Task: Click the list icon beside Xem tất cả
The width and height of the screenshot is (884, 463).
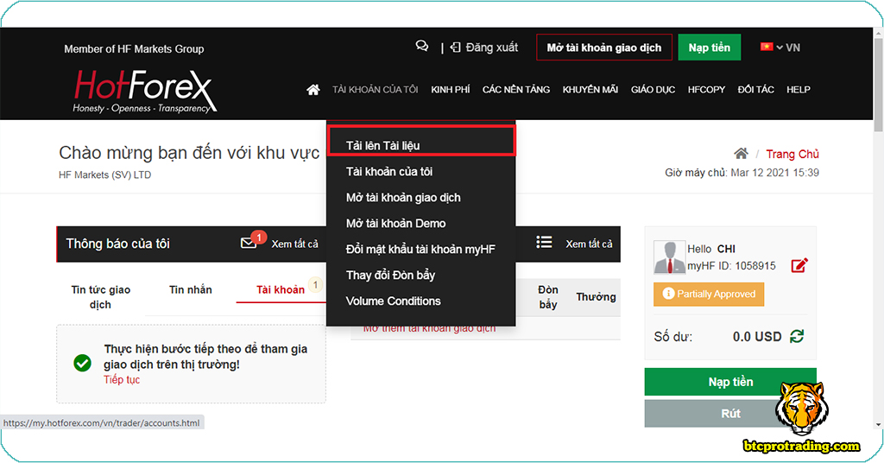Action: pos(544,243)
